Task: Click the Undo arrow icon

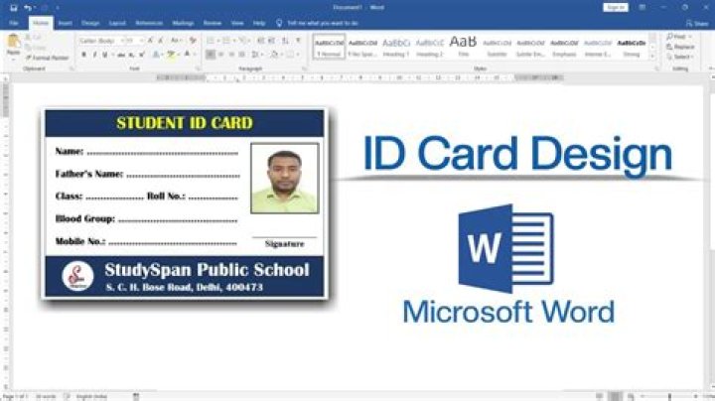Action: tap(28, 8)
